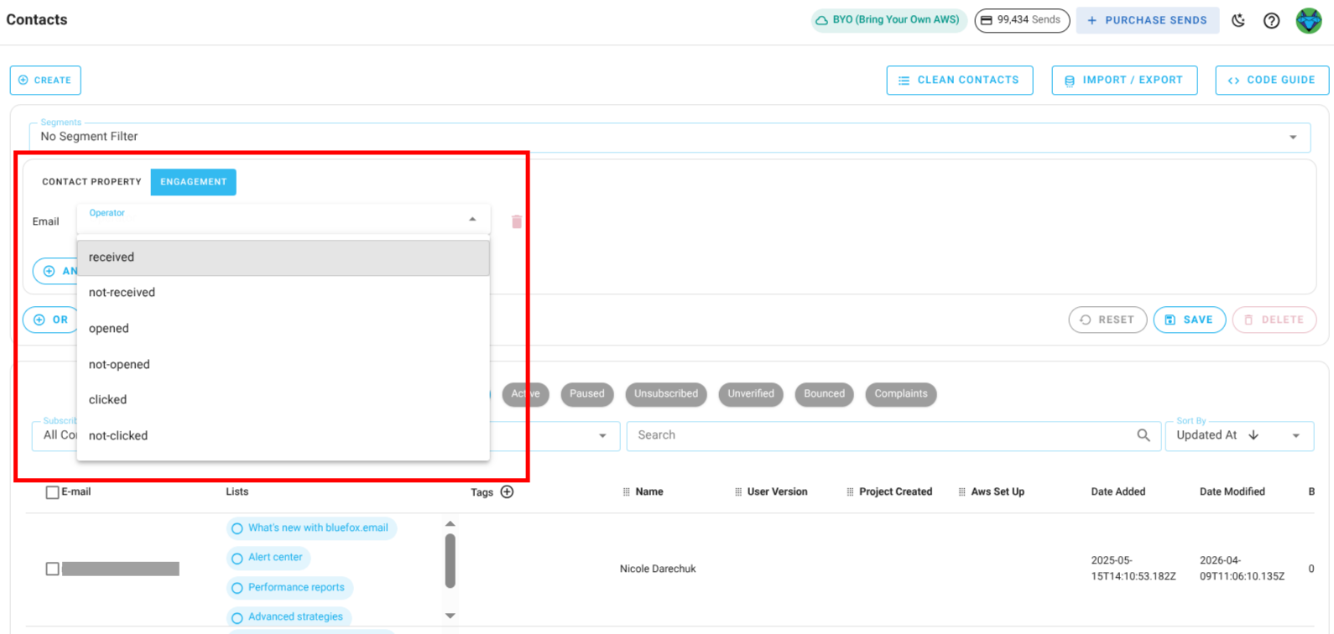Click the Lists cell scrollbar thumb
Screen dimensions: 1334x634
click(451, 561)
